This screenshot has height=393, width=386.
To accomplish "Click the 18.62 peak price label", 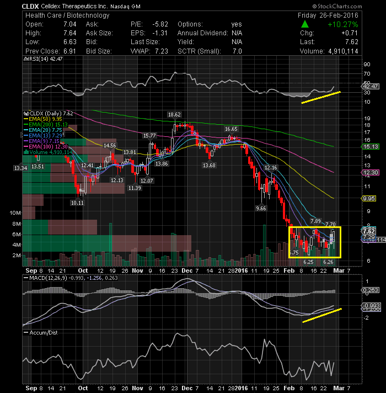I will click(x=174, y=115).
